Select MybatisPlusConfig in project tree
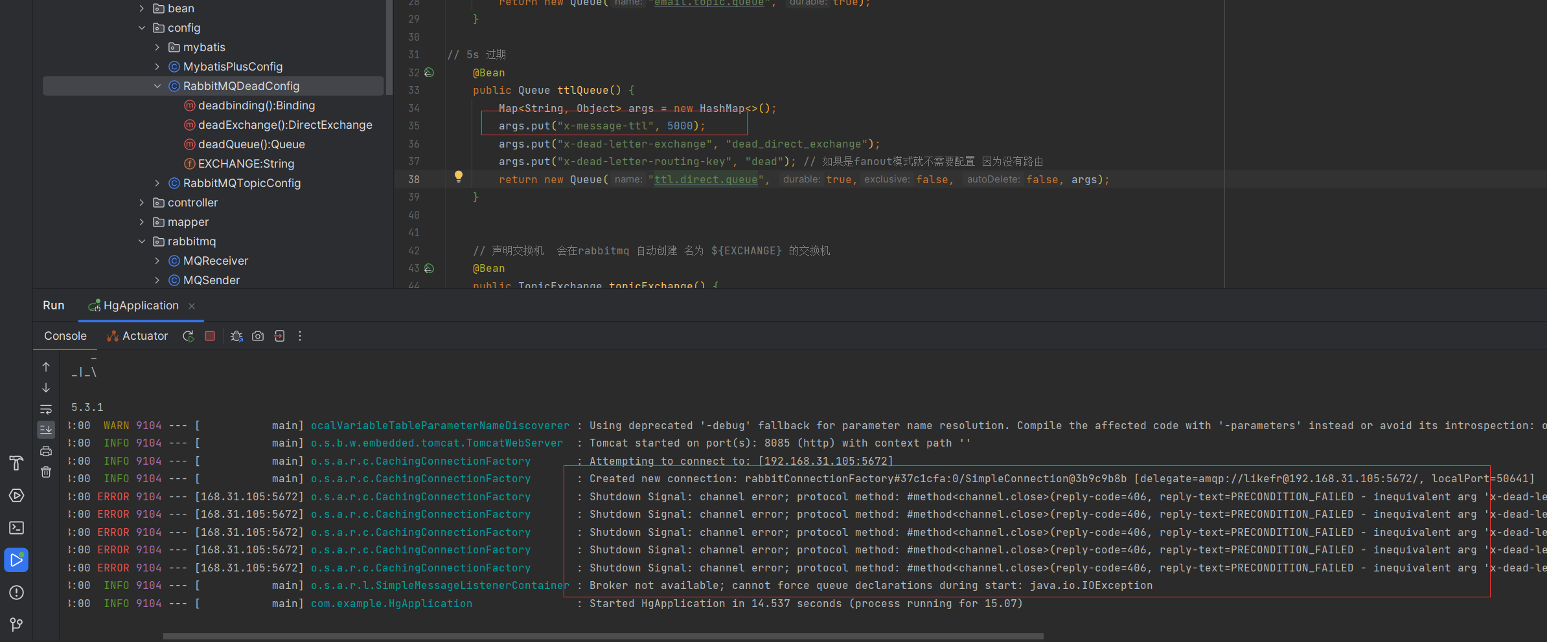This screenshot has width=1547, height=642. tap(233, 67)
